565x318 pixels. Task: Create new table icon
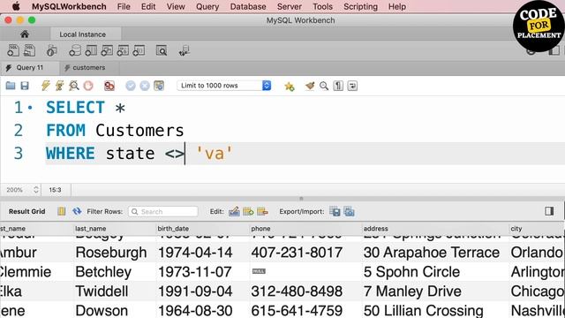pos(91,51)
